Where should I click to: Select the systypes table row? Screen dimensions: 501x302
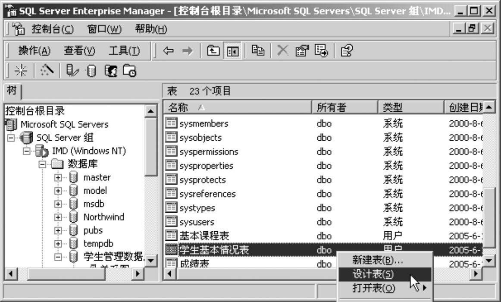coord(324,208)
